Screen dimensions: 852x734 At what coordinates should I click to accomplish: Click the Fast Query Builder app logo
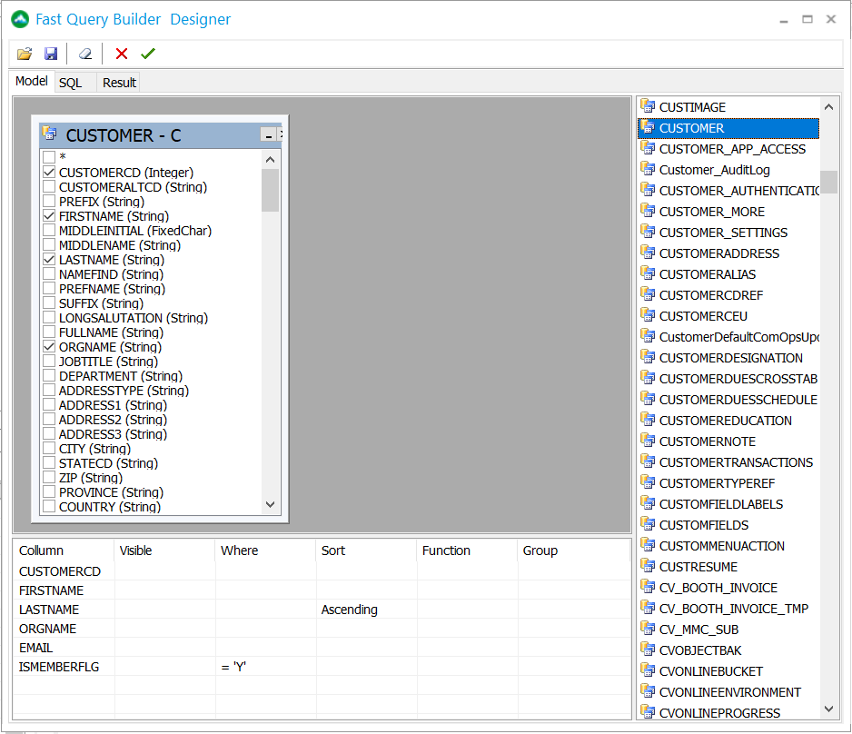[20, 20]
